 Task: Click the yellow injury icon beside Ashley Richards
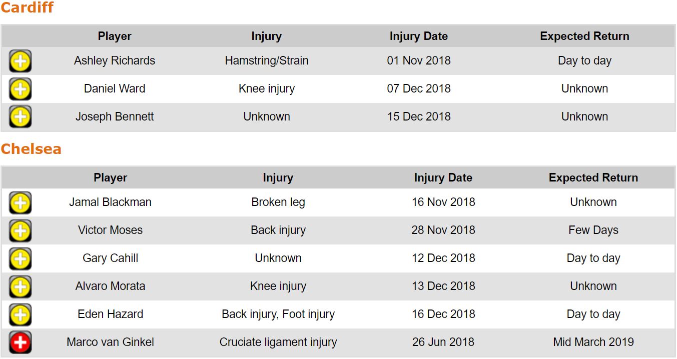pos(20,61)
